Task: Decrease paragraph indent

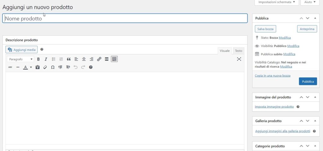Action: coord(60,67)
